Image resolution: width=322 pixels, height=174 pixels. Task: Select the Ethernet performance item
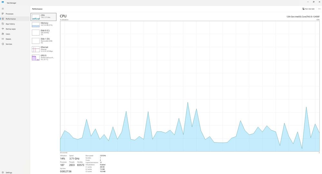pos(43,49)
